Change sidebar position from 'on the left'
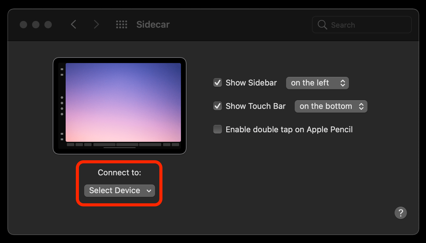The height and width of the screenshot is (243, 426). pyautogui.click(x=317, y=83)
